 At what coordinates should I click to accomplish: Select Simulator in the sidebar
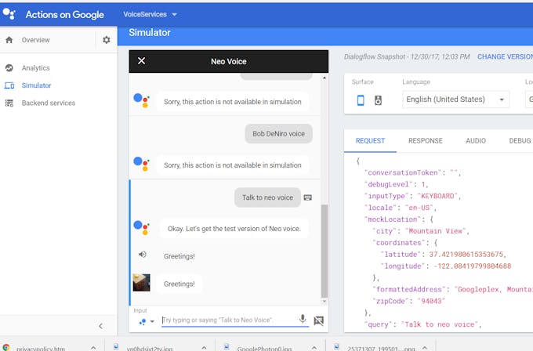coord(36,85)
